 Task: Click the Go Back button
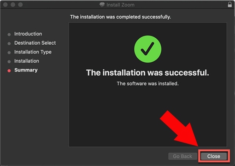point(183,156)
